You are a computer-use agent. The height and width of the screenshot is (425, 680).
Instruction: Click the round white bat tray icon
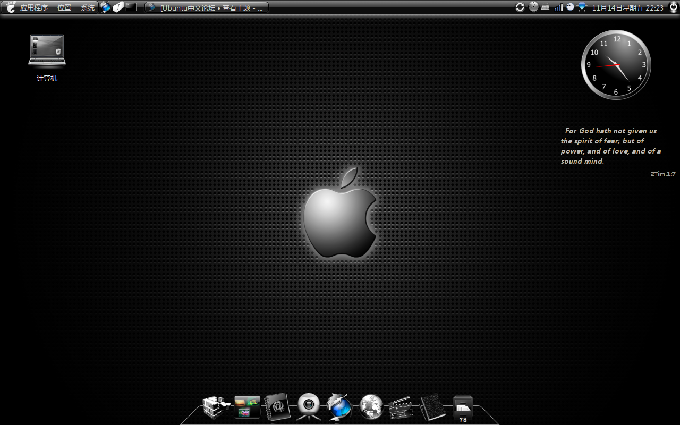coord(570,7)
